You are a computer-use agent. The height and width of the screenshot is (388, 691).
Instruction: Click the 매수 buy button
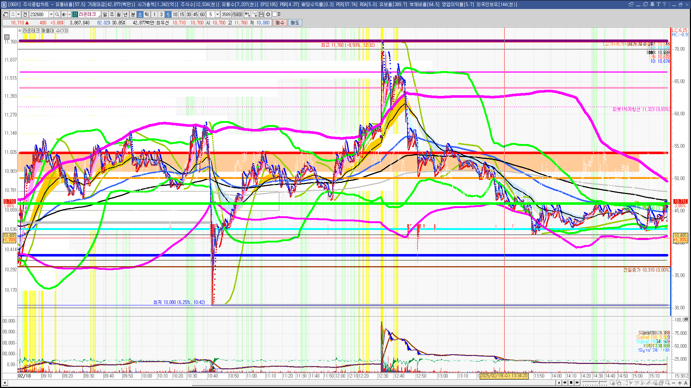[280, 23]
